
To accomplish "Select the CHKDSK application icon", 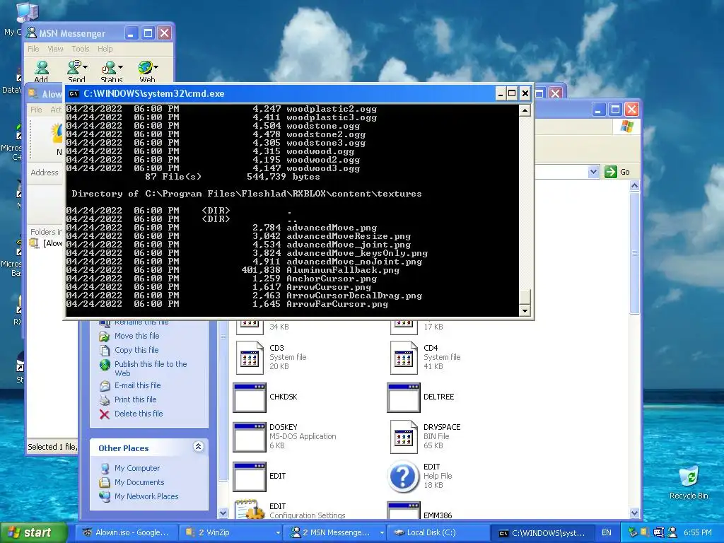I will 250,397.
